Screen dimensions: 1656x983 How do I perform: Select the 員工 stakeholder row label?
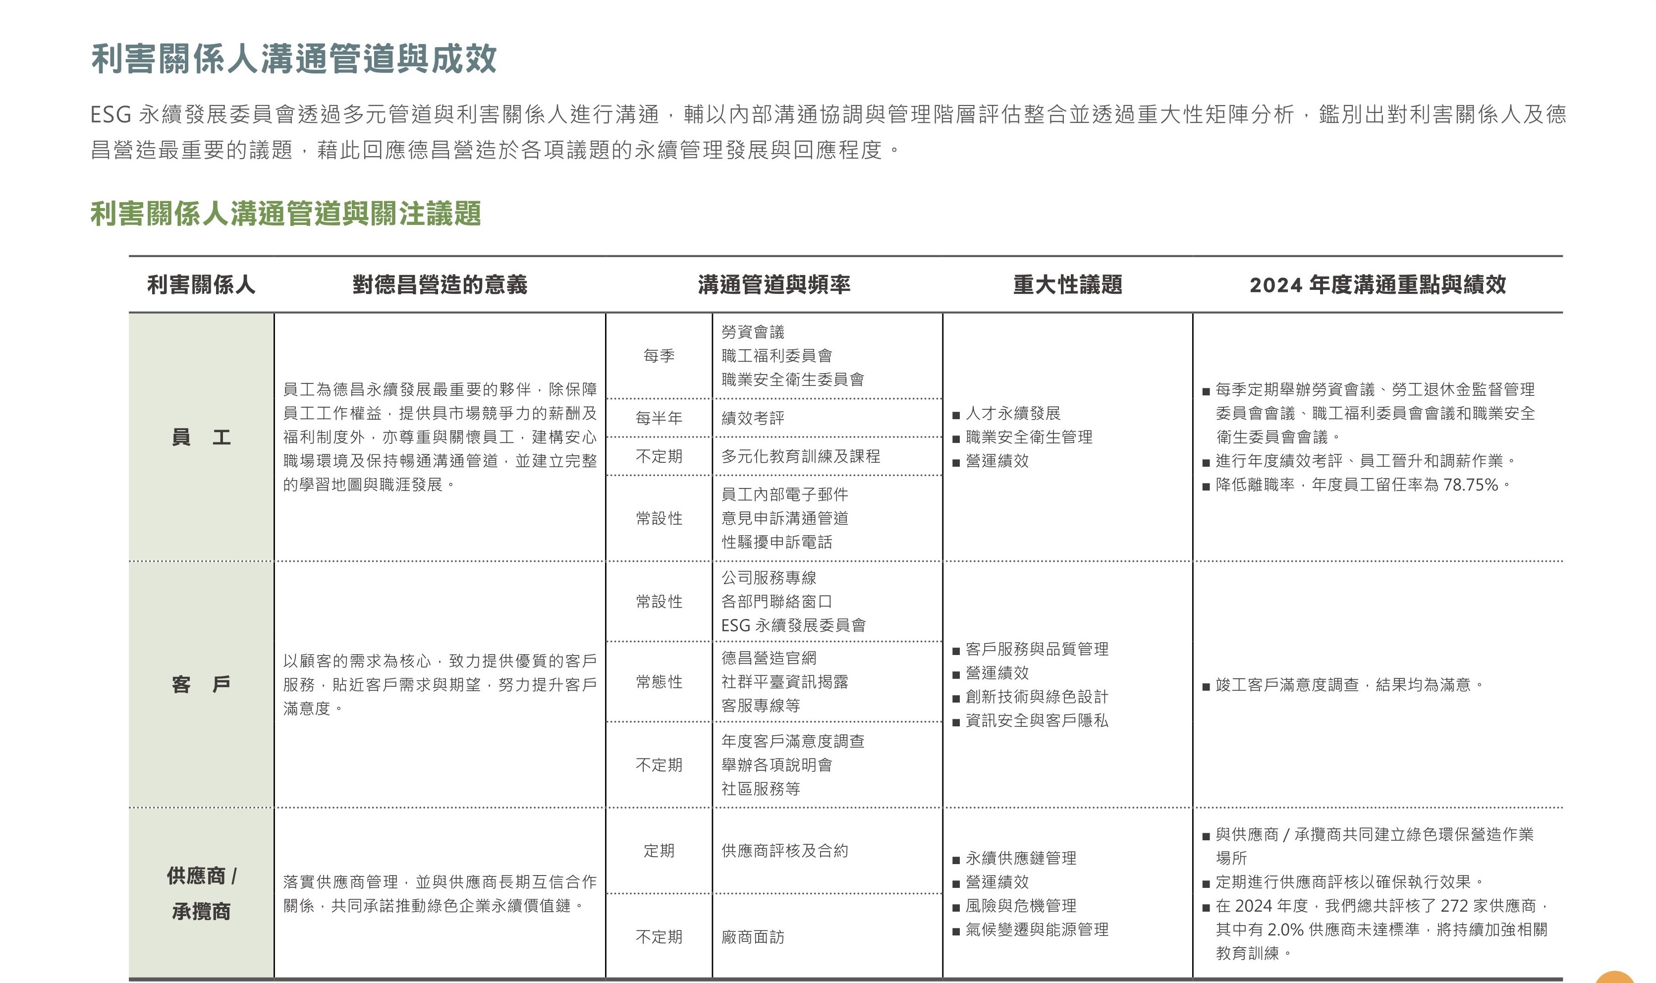pos(201,437)
